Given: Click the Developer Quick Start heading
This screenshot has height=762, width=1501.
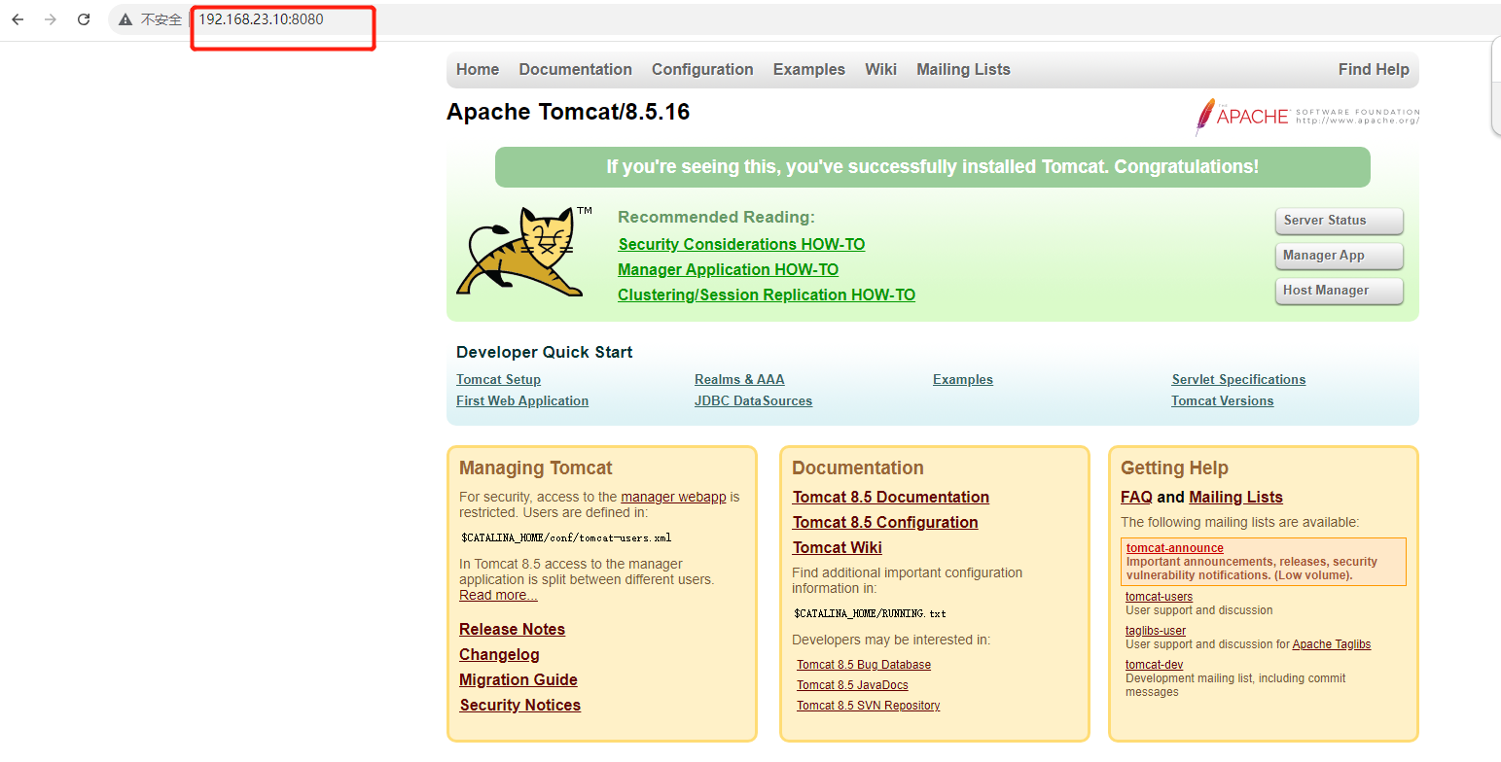Looking at the screenshot, I should point(544,353).
